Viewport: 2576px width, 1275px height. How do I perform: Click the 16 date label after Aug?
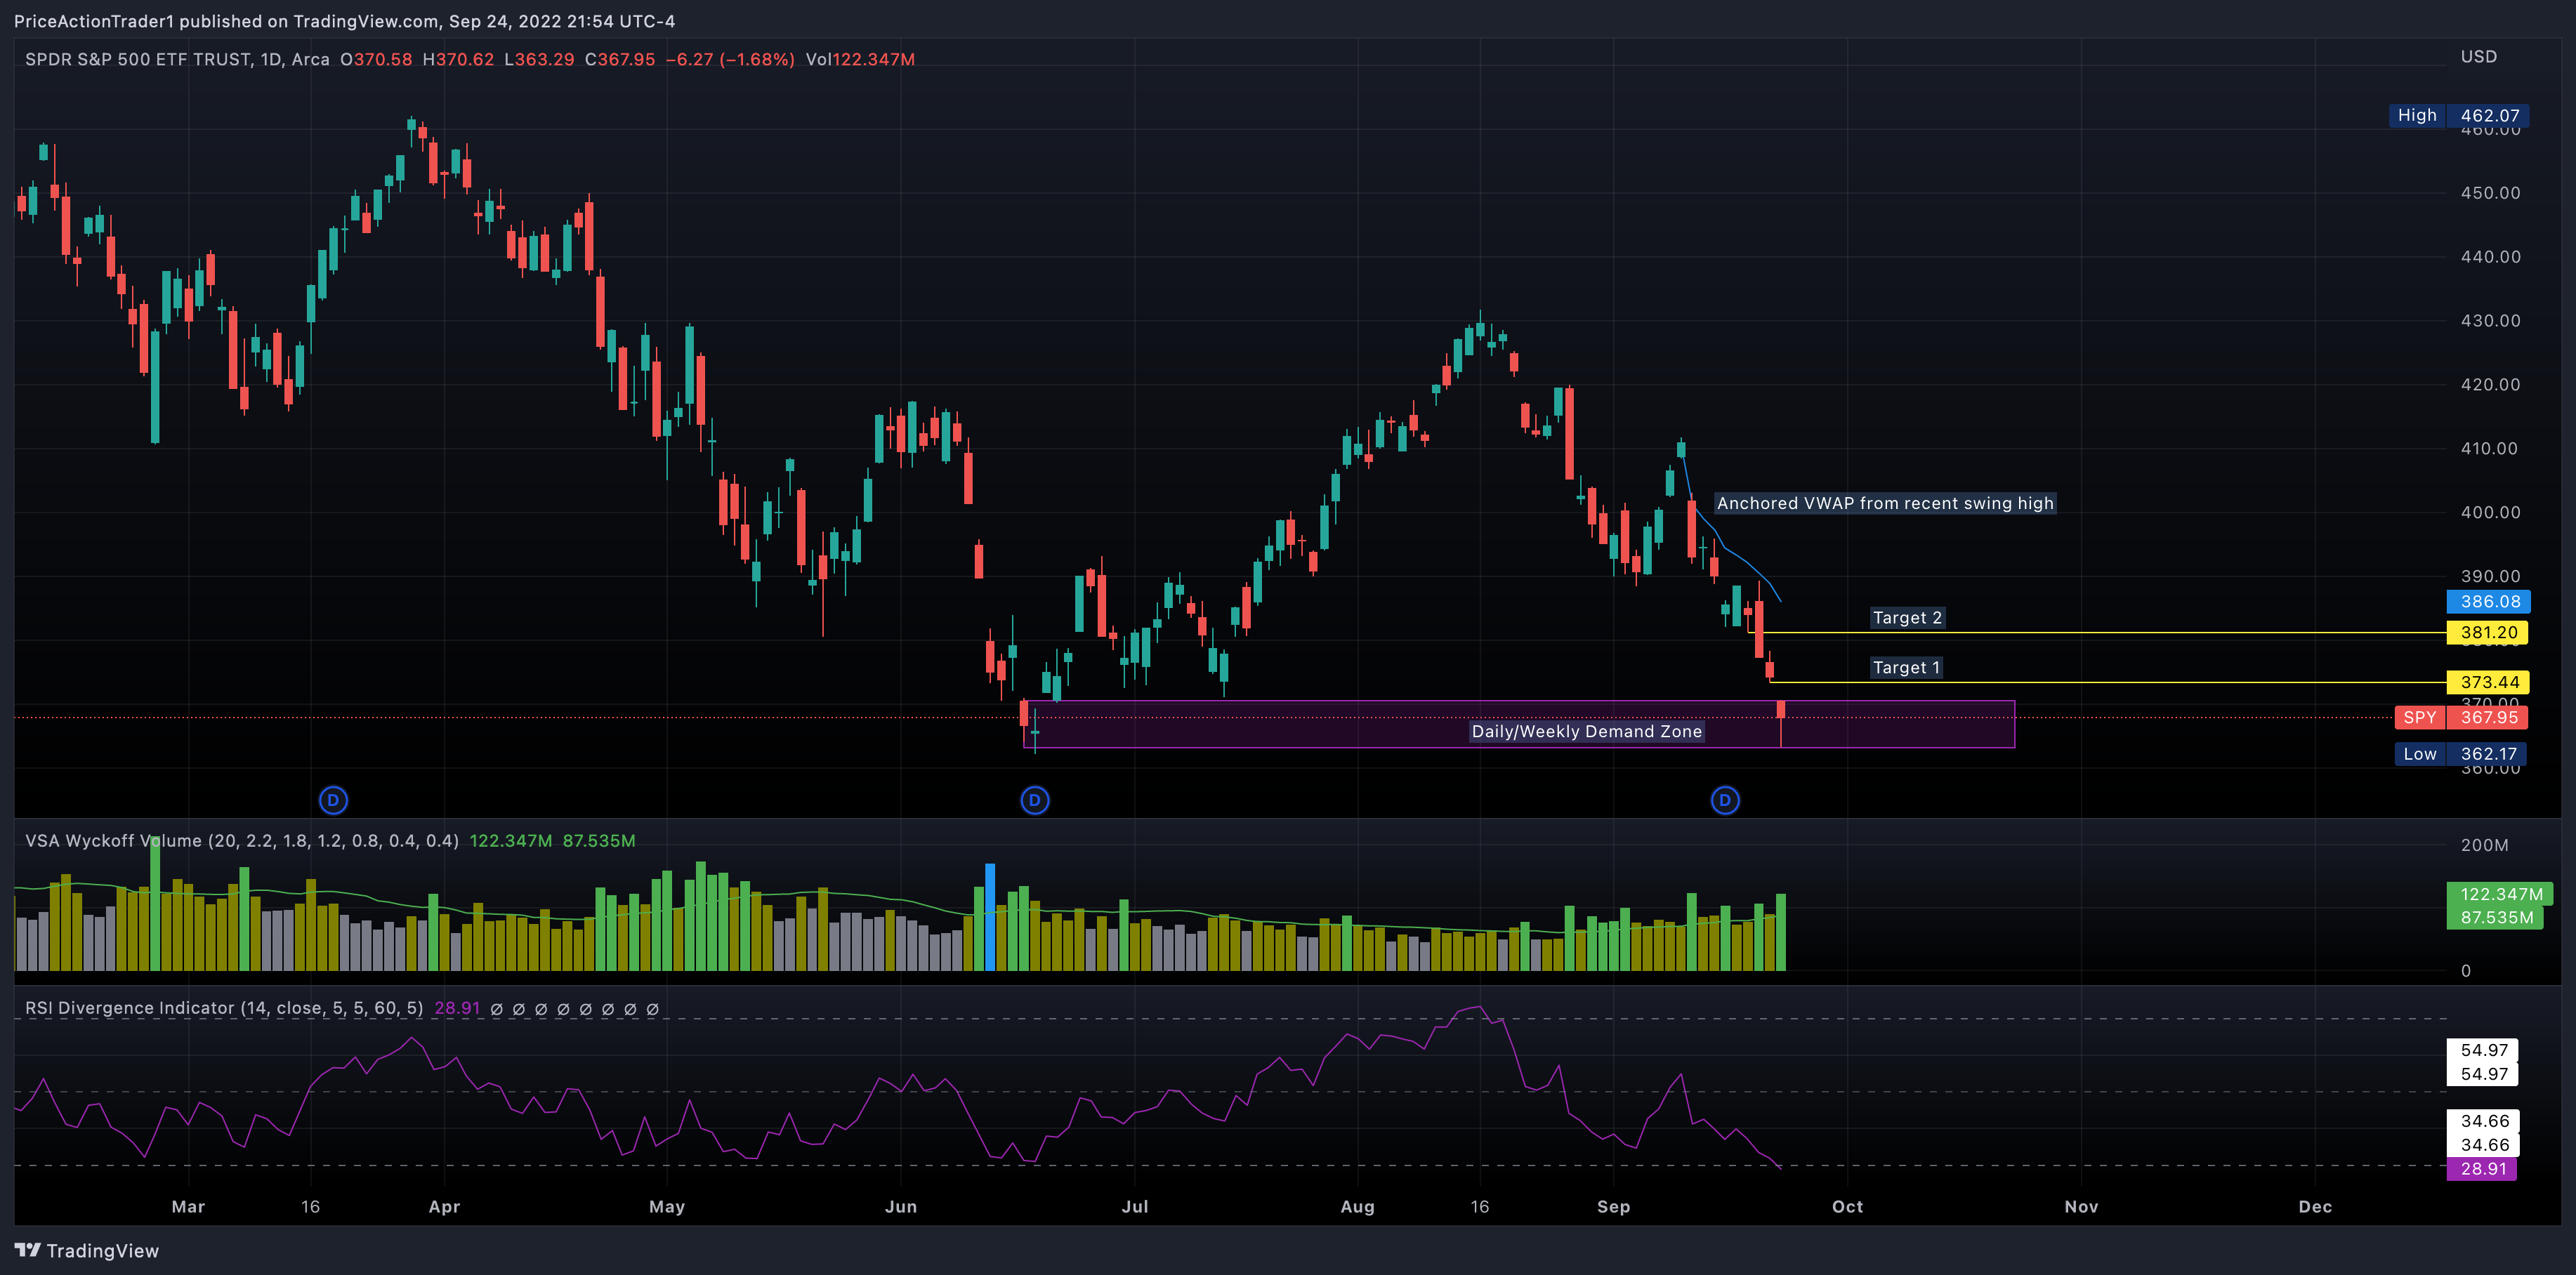click(x=1480, y=1207)
